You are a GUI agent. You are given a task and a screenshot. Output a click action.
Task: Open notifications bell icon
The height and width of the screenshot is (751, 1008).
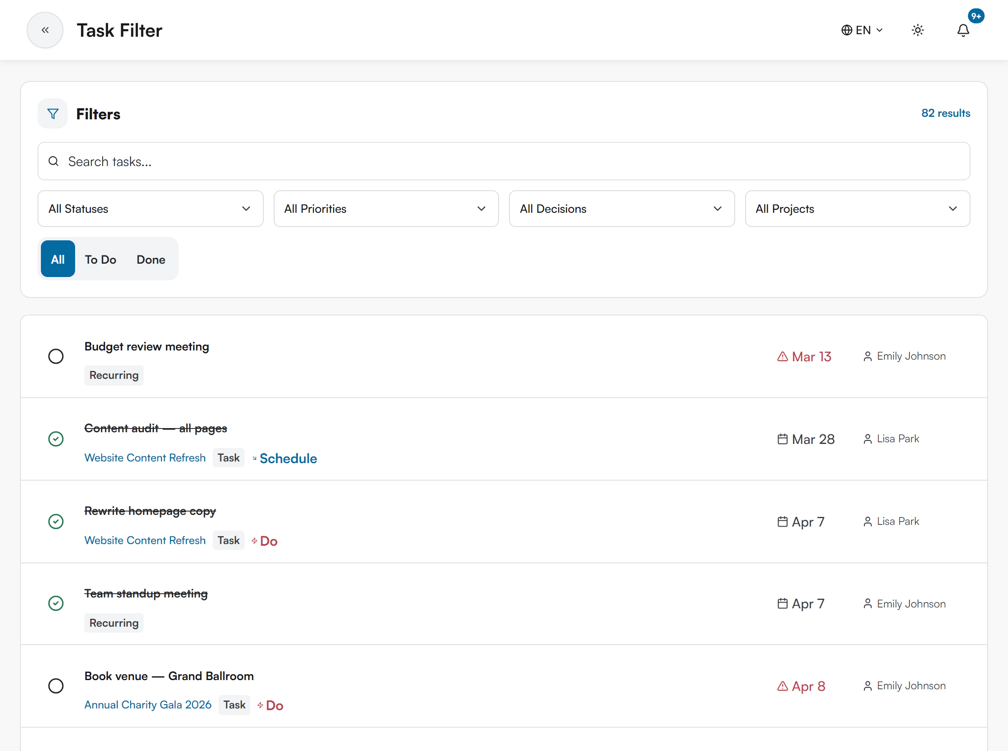(x=963, y=30)
